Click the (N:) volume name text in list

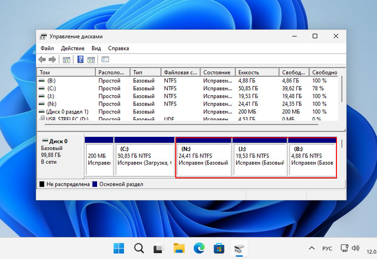tap(52, 104)
